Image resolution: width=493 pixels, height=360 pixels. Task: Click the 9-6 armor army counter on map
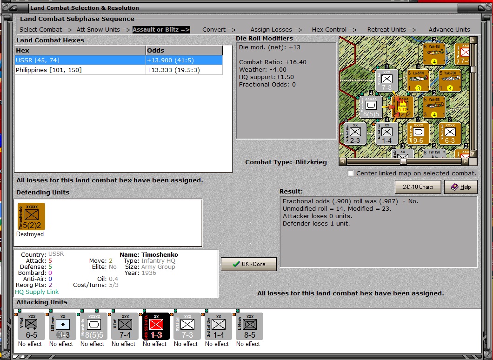[418, 133]
